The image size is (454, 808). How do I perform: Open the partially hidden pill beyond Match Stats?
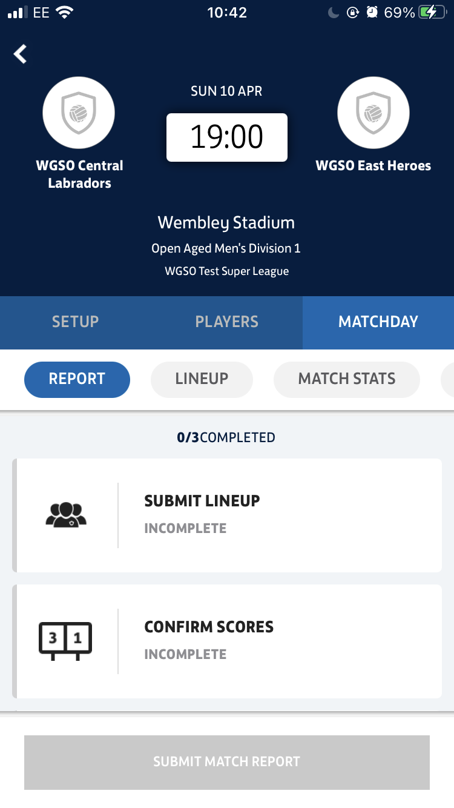[448, 379]
